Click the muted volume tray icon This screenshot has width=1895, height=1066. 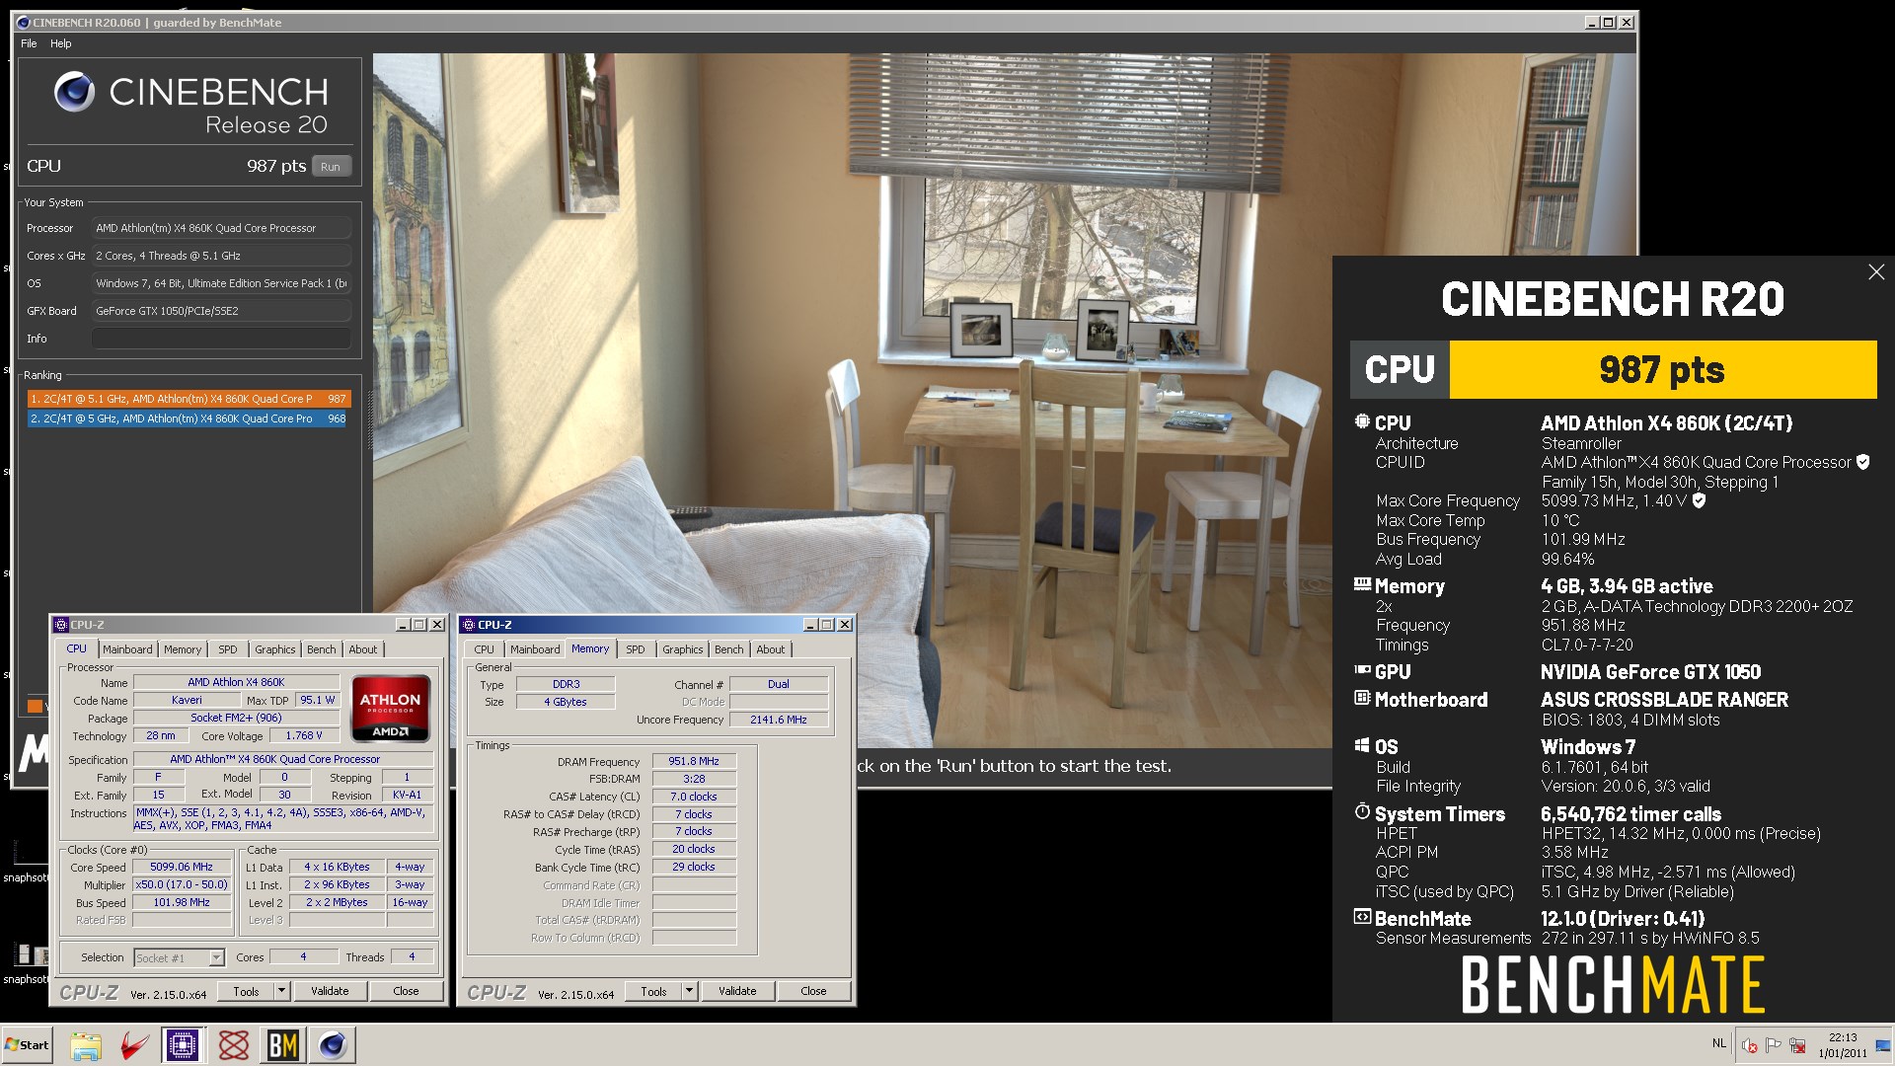click(x=1750, y=1045)
